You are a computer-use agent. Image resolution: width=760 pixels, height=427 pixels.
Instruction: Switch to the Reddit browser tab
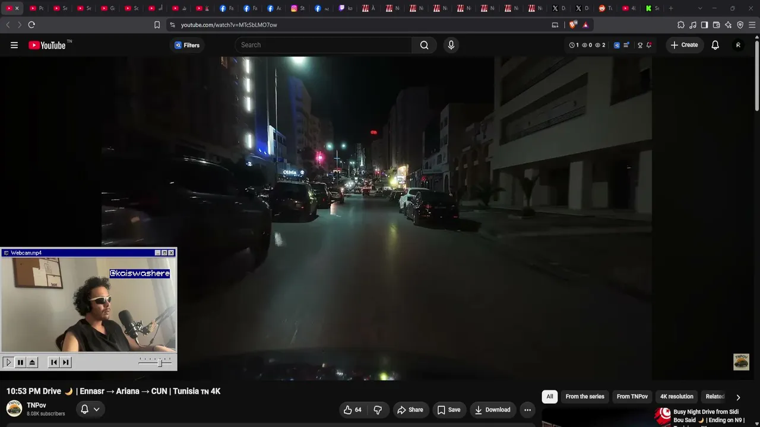tap(607, 8)
